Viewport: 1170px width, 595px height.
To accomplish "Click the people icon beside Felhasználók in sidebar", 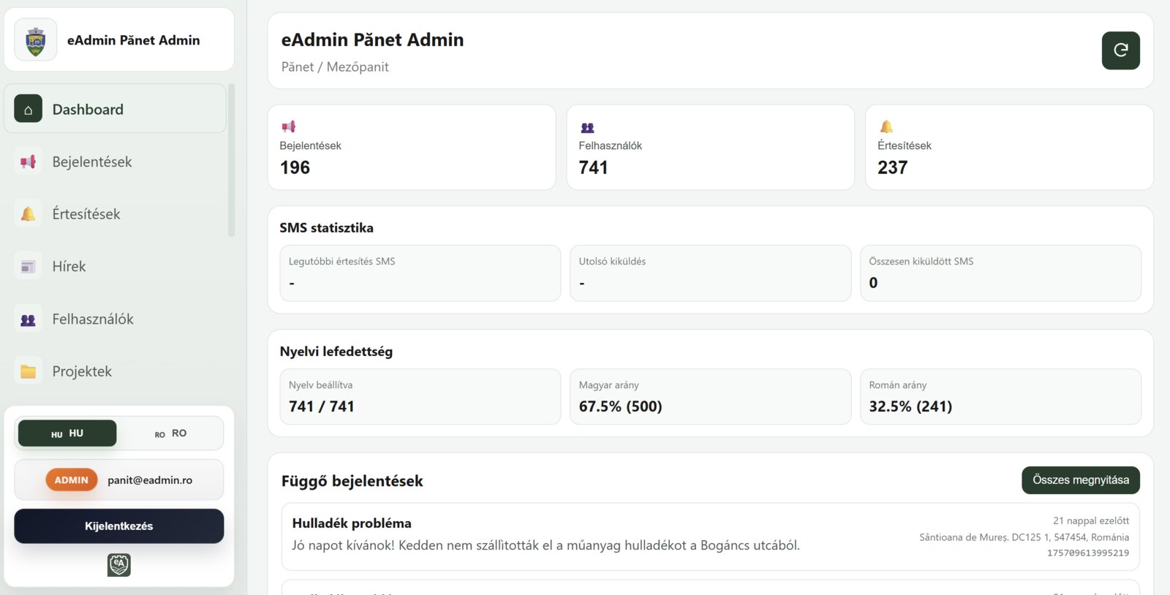I will tap(28, 319).
